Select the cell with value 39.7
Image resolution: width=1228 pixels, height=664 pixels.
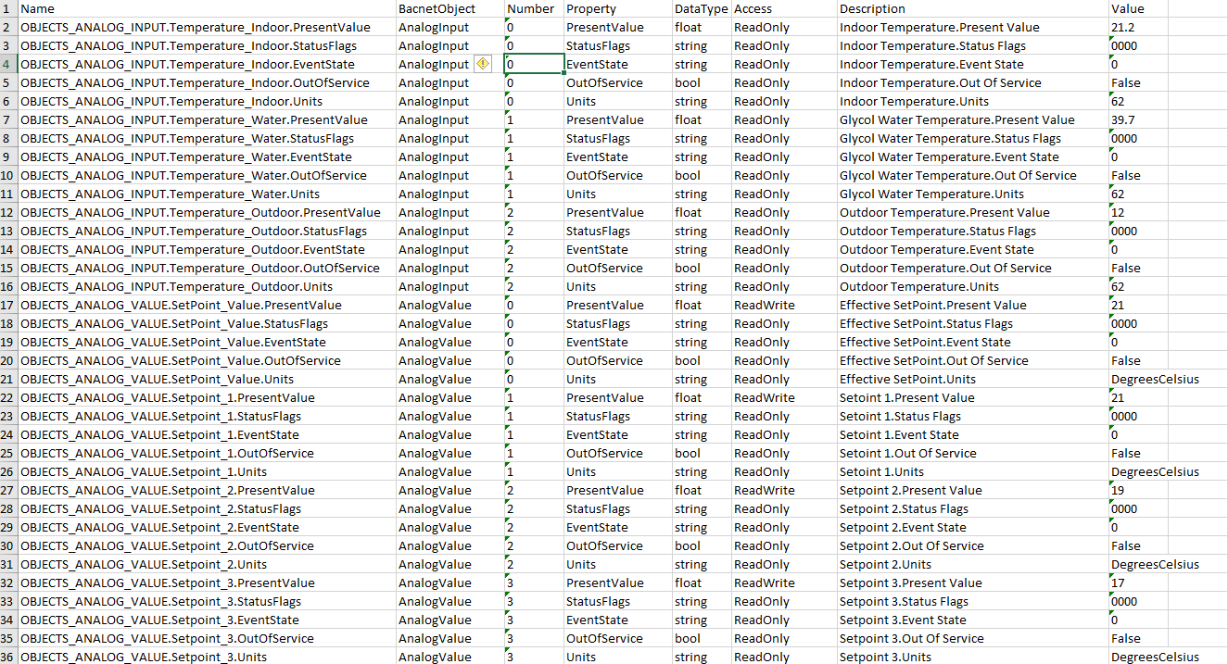point(1137,119)
